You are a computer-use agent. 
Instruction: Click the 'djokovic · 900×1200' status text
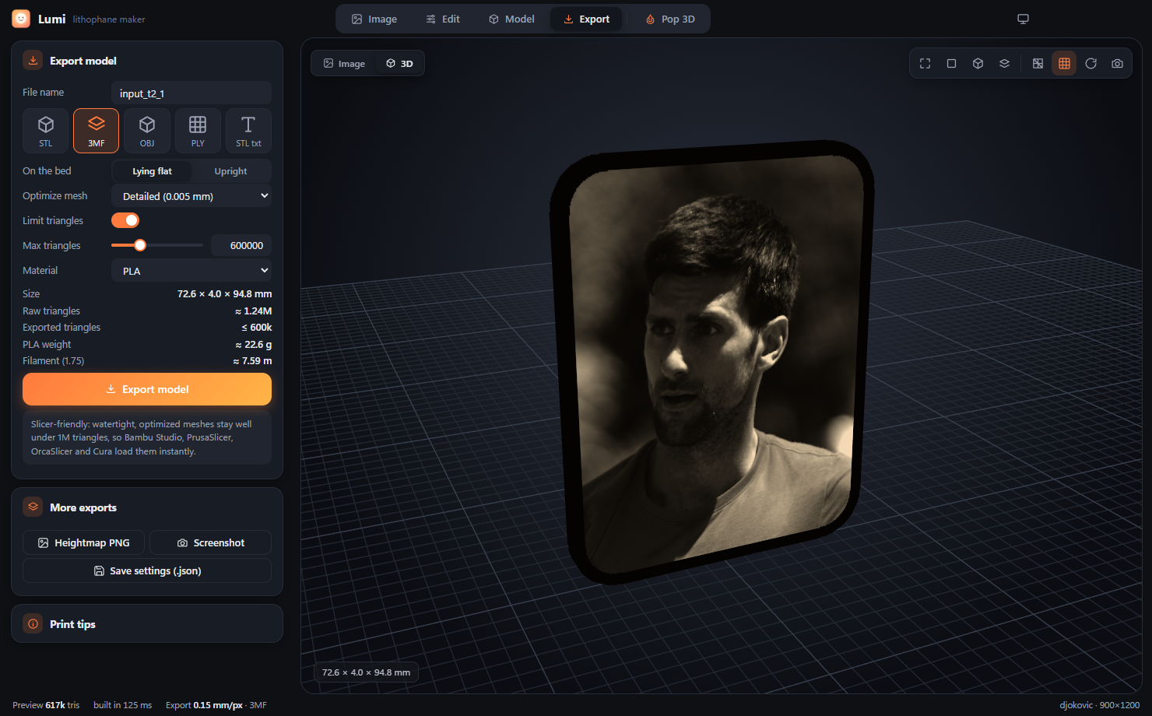(1099, 705)
